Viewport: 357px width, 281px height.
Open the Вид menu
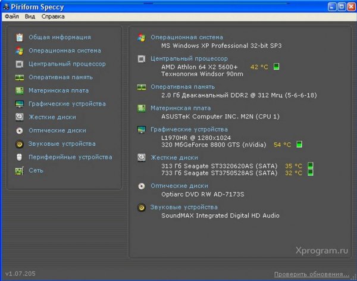[x=30, y=17]
